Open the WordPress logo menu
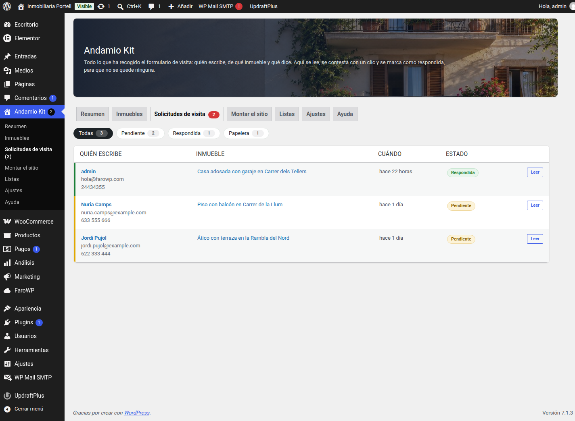575x421 pixels. [x=7, y=6]
